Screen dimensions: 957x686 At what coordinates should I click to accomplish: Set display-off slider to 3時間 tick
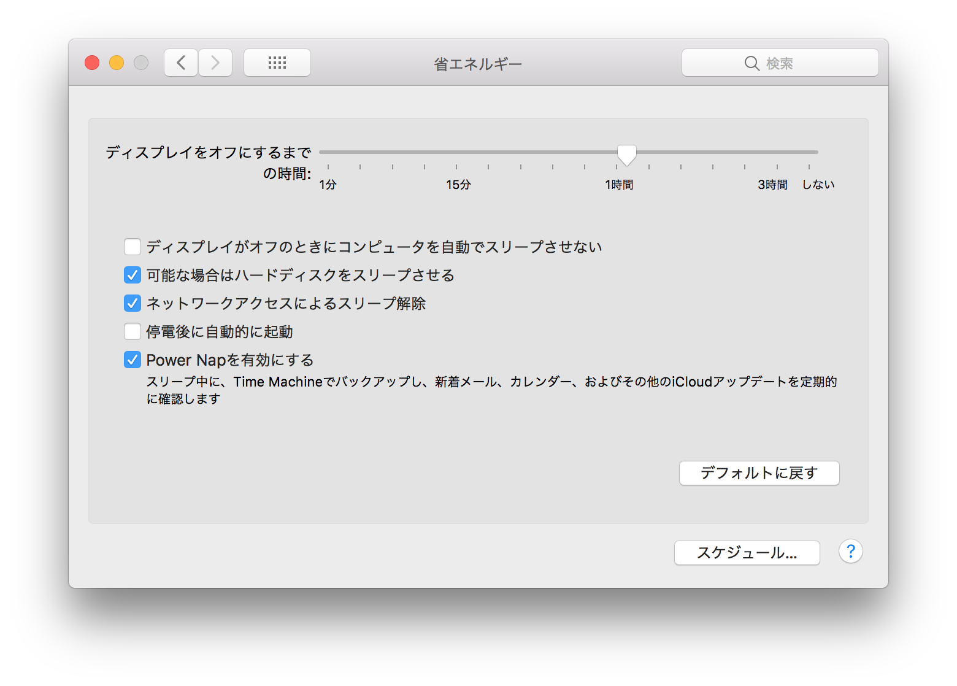(776, 152)
